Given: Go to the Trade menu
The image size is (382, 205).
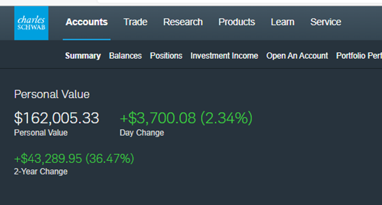Looking at the screenshot, I should [135, 22].
